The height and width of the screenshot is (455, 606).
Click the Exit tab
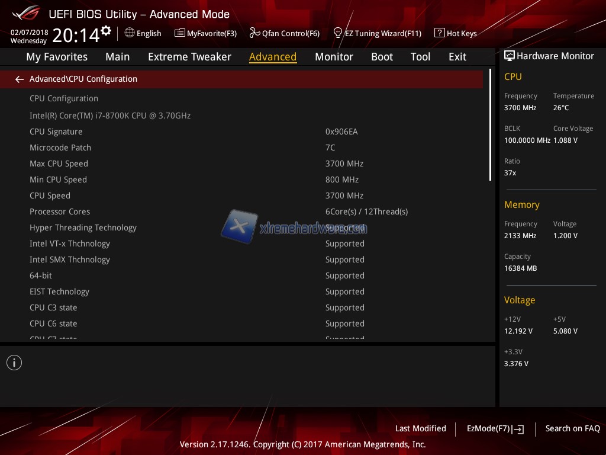coord(457,57)
